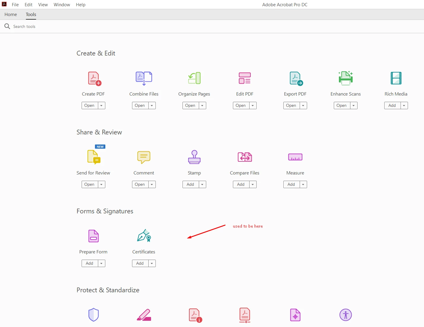424x327 pixels.
Task: Click Open under Export PDF
Action: (x=291, y=105)
